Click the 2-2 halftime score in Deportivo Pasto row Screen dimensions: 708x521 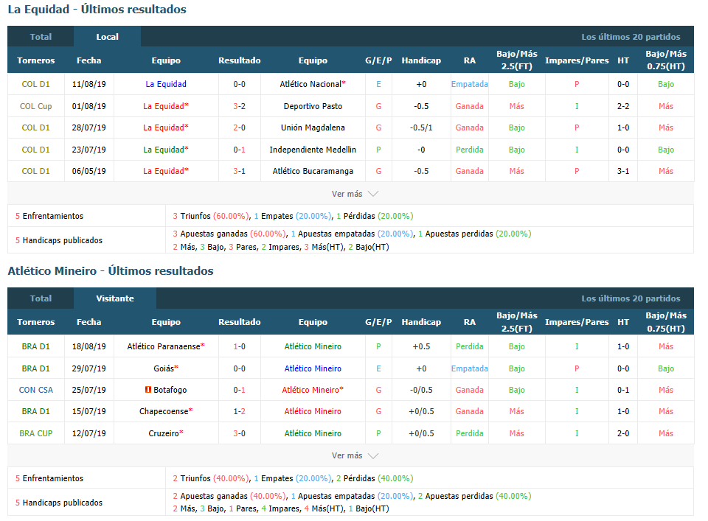pos(623,106)
